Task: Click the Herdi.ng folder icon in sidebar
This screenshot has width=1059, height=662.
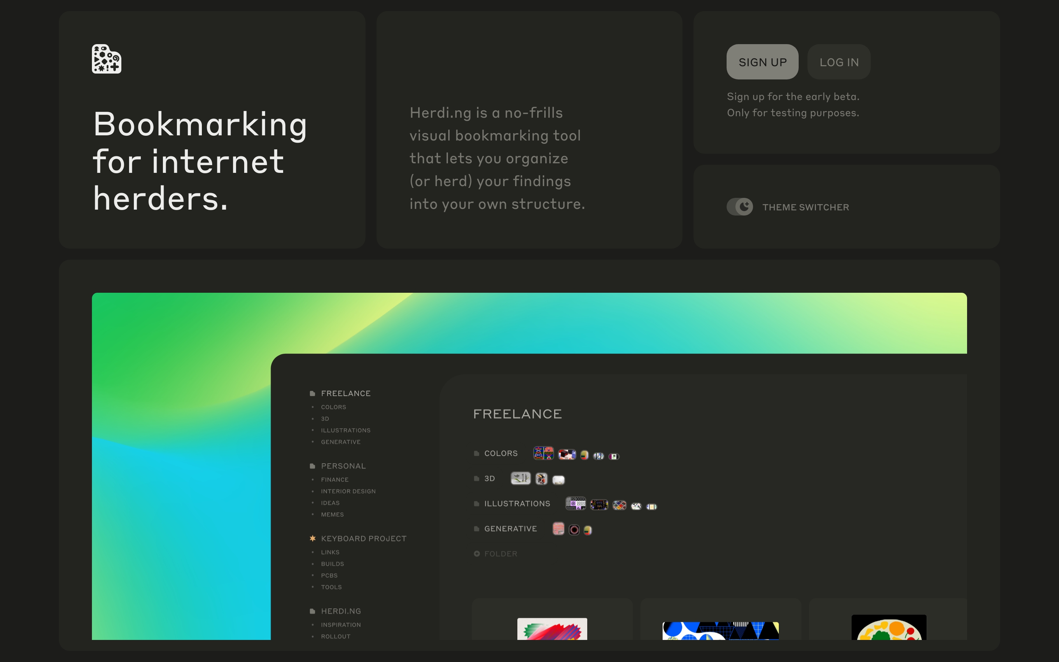Action: pyautogui.click(x=313, y=611)
